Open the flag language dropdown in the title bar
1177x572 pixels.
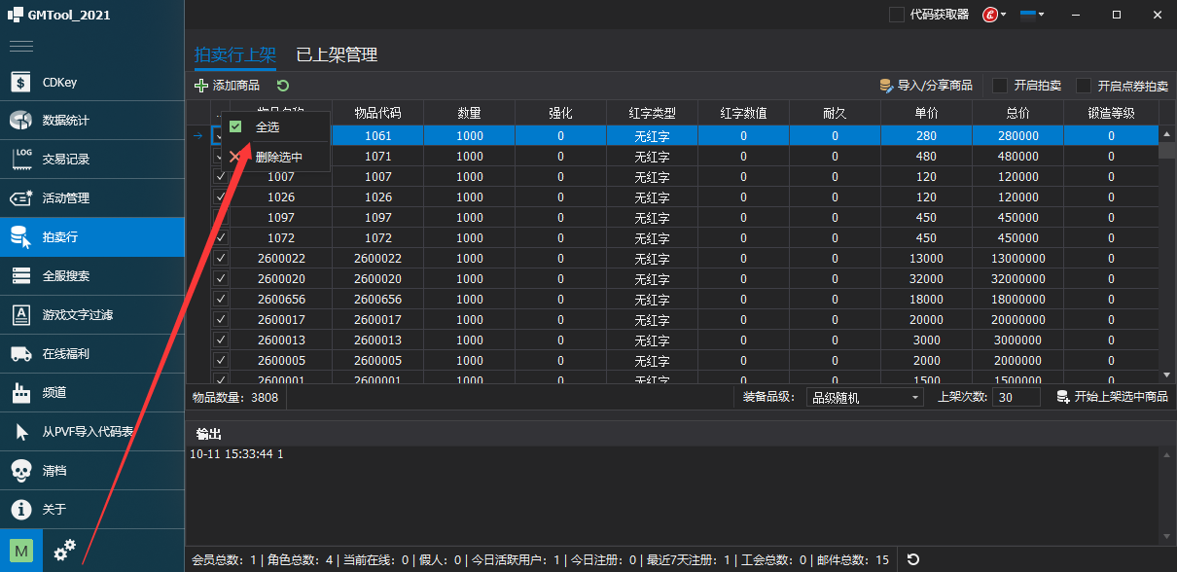(1032, 15)
